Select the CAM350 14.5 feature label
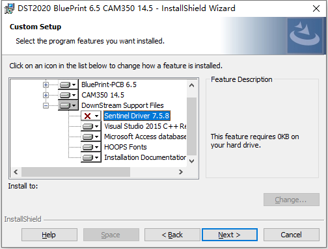This screenshot has height=249, width=328. (x=103, y=95)
